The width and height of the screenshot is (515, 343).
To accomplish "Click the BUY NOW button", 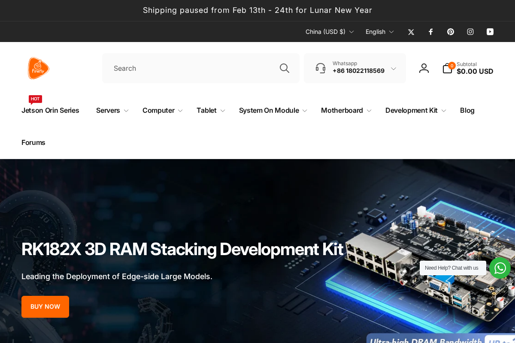I will click(x=45, y=307).
